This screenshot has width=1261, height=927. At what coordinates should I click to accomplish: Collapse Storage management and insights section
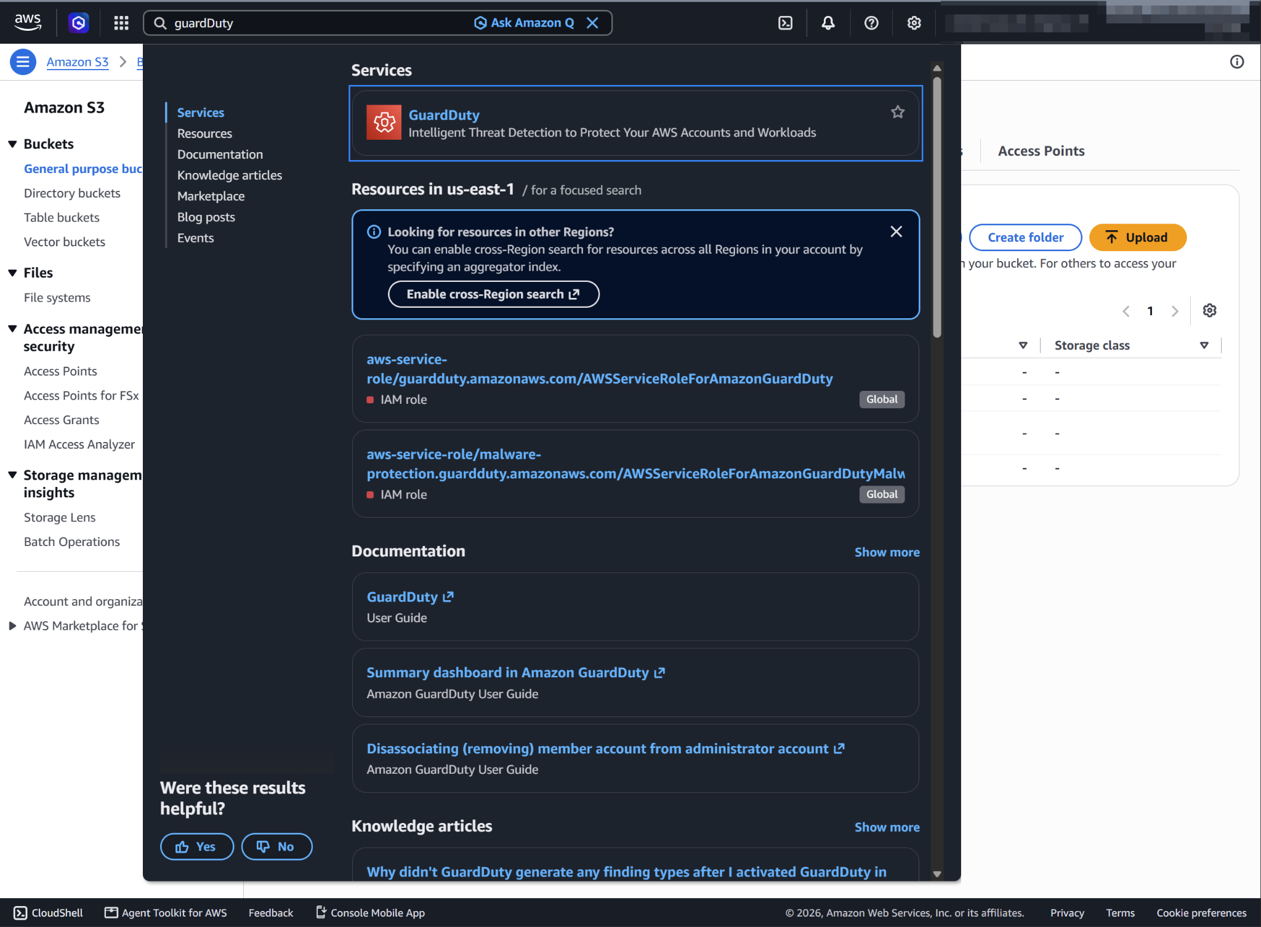click(12, 475)
